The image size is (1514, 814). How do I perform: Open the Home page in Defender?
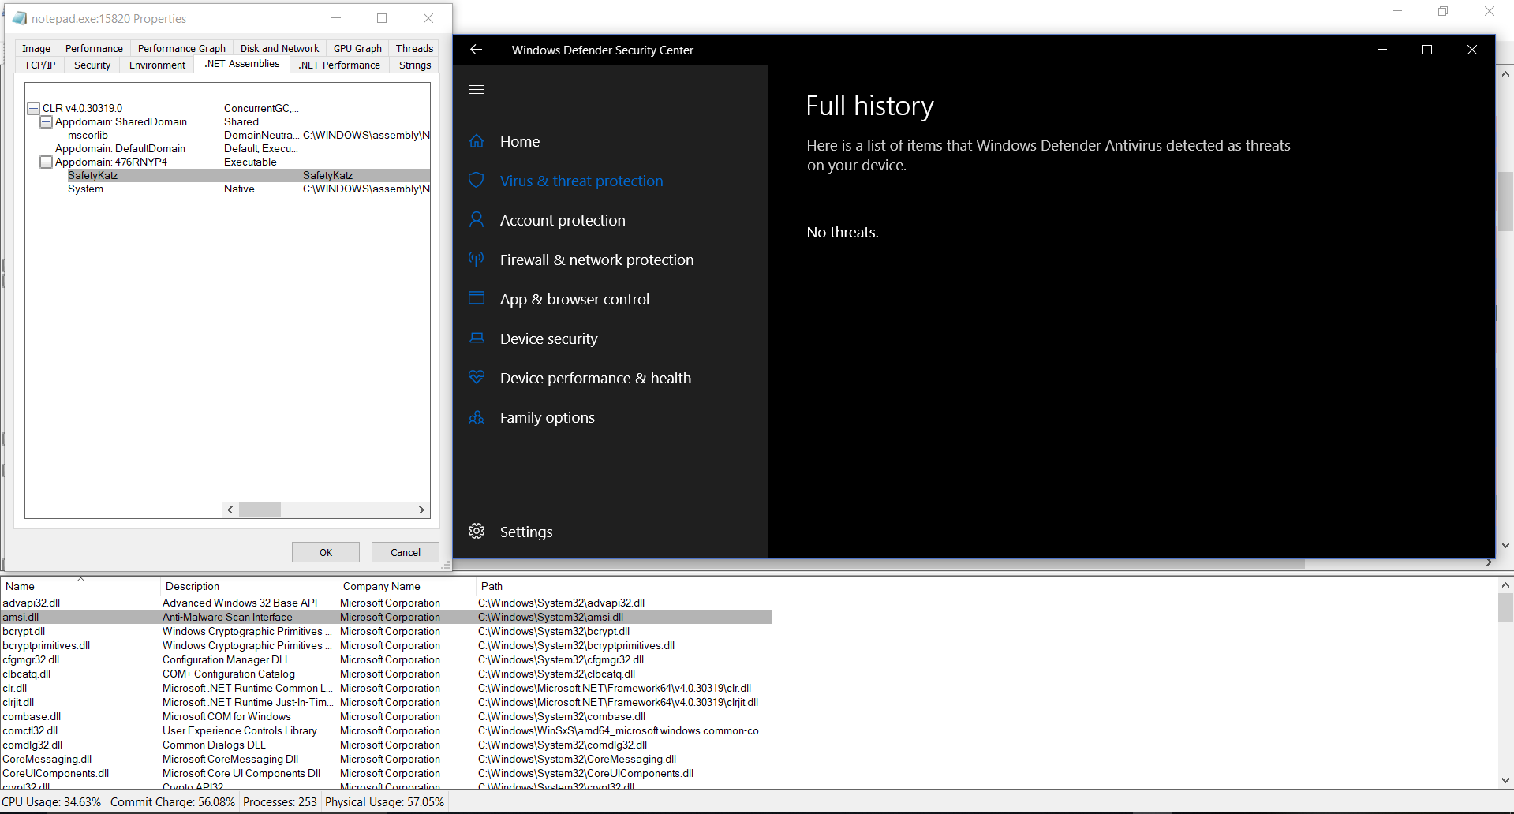520,142
